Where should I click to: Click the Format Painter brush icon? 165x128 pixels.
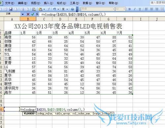[x=49, y=9]
